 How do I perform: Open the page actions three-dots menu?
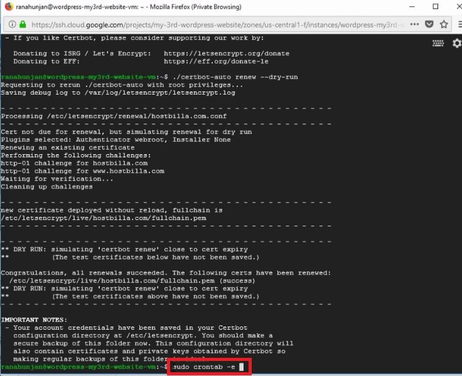point(414,24)
